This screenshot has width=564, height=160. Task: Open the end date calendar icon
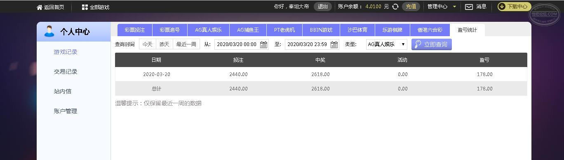click(x=334, y=44)
